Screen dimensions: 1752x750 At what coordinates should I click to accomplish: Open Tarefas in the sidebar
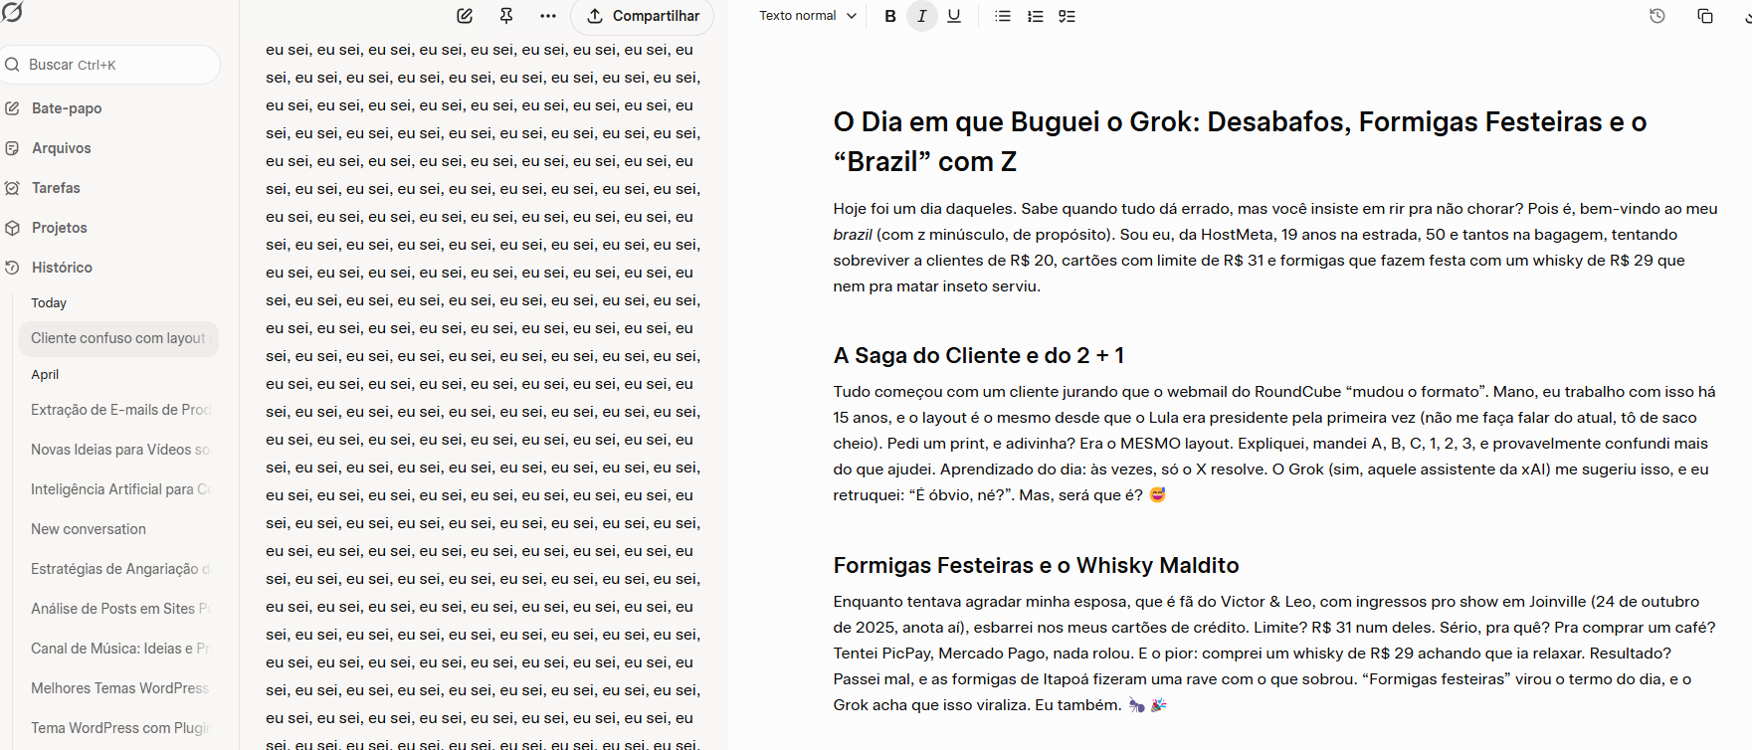click(x=56, y=188)
